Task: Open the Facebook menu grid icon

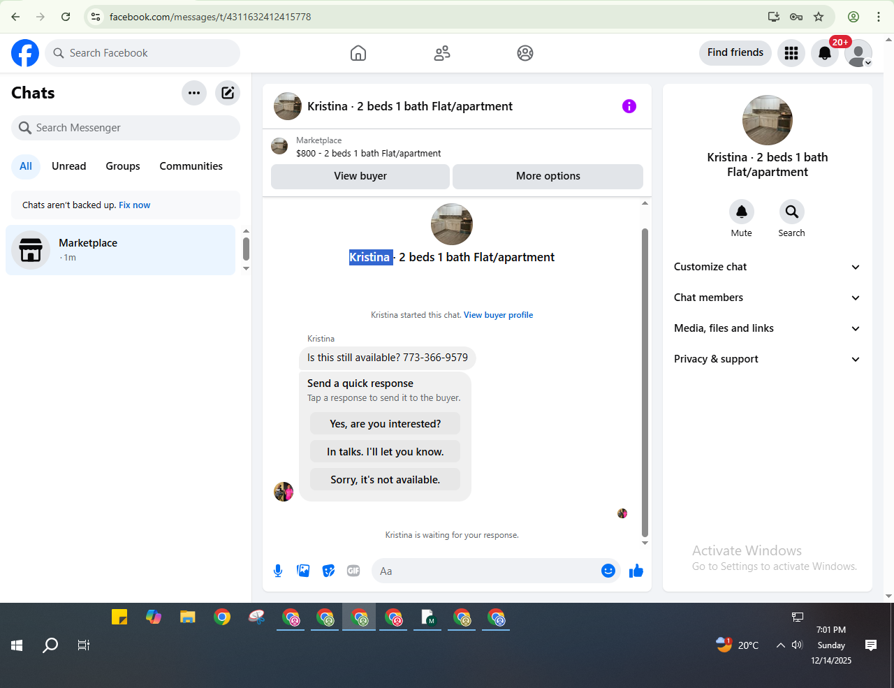Action: click(x=791, y=53)
